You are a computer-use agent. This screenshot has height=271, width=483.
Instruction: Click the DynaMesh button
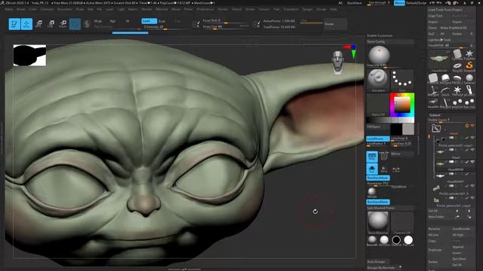[398, 187]
